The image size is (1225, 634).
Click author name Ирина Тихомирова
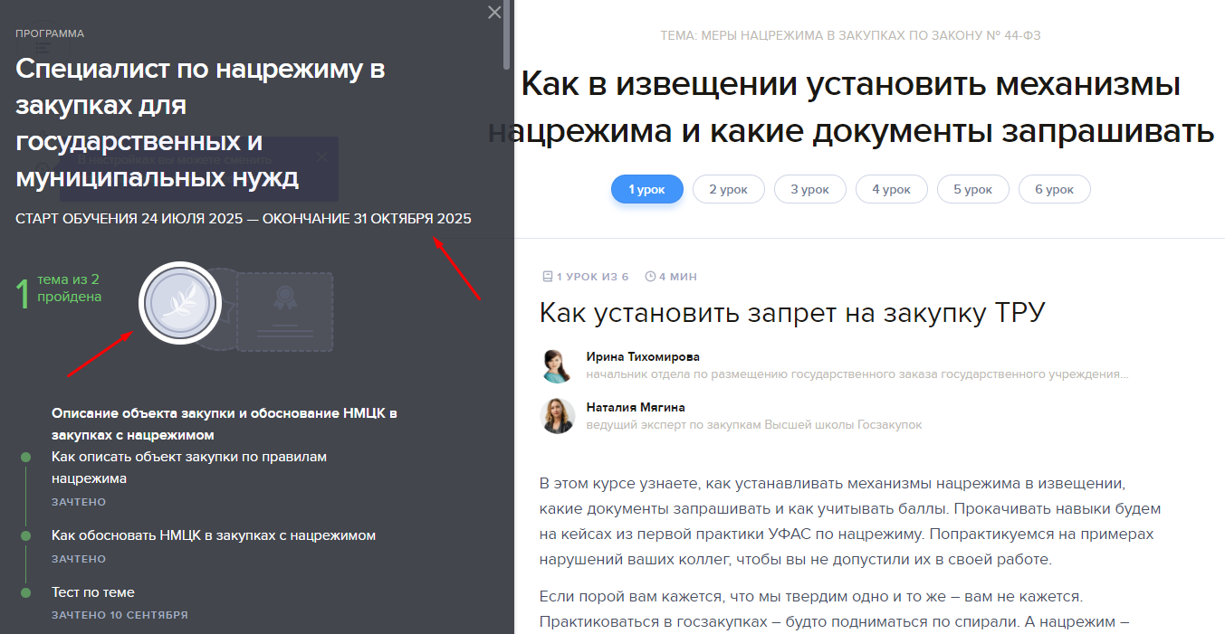pyautogui.click(x=642, y=357)
